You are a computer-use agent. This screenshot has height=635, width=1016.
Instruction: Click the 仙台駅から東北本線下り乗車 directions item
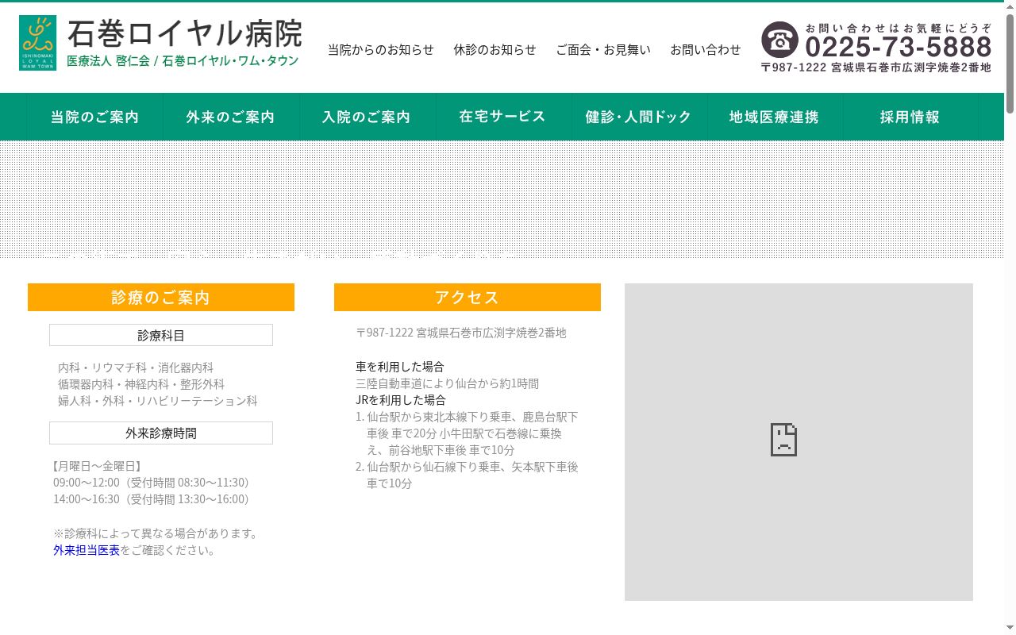point(467,433)
